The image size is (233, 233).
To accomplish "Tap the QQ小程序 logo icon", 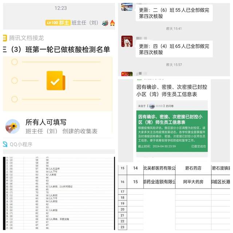I will point(5,144).
